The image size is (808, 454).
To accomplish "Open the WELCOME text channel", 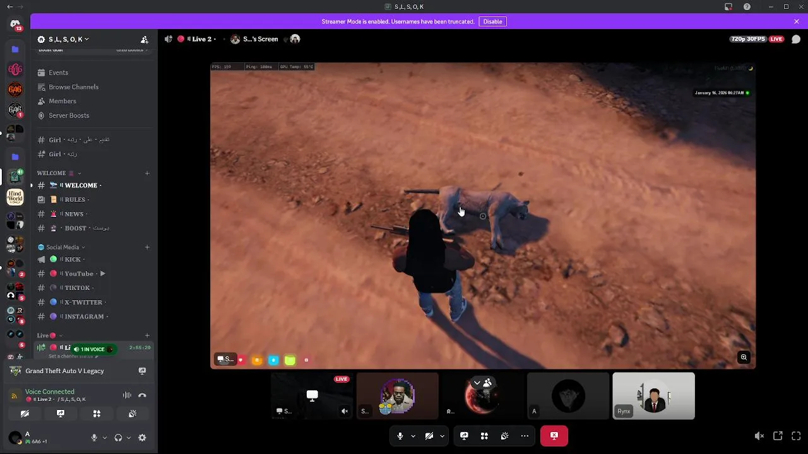I will point(93,185).
